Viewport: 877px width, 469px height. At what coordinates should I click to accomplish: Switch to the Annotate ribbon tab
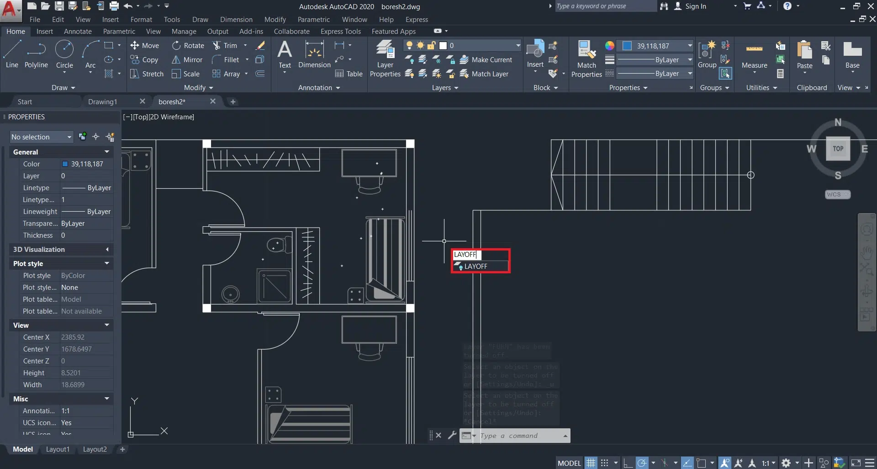pyautogui.click(x=78, y=32)
